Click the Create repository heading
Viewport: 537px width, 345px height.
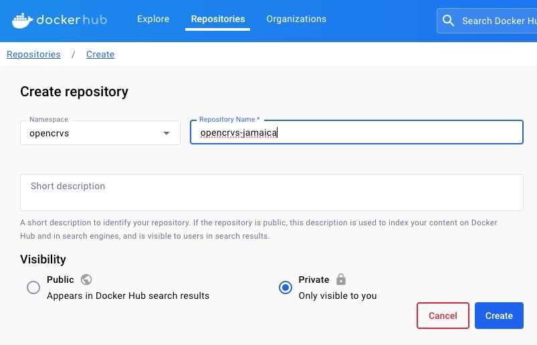(x=74, y=92)
